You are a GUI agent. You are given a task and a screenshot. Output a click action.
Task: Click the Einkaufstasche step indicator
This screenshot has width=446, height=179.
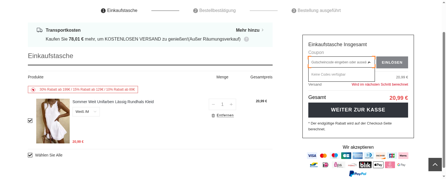pos(119,10)
